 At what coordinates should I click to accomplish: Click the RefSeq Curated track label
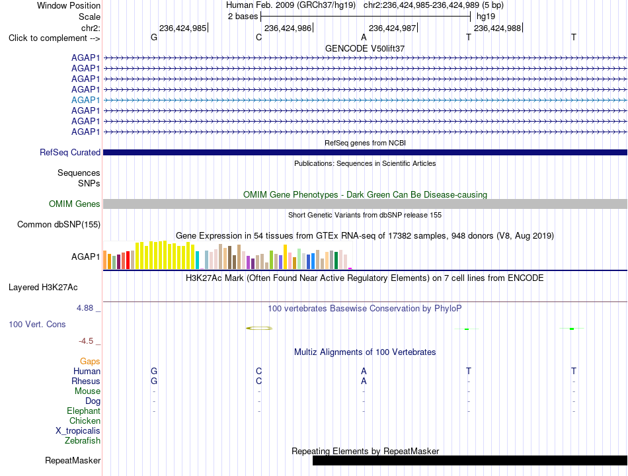click(x=69, y=152)
